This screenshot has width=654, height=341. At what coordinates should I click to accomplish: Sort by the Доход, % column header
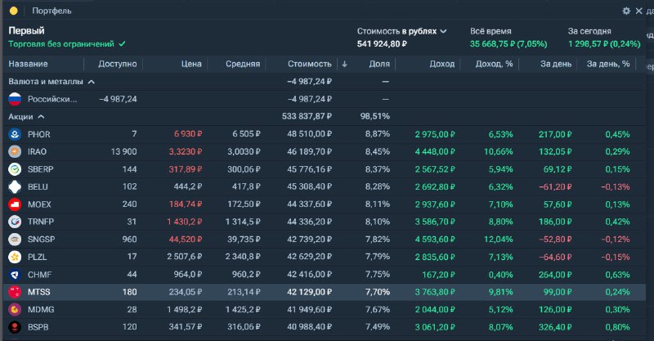[x=494, y=64]
